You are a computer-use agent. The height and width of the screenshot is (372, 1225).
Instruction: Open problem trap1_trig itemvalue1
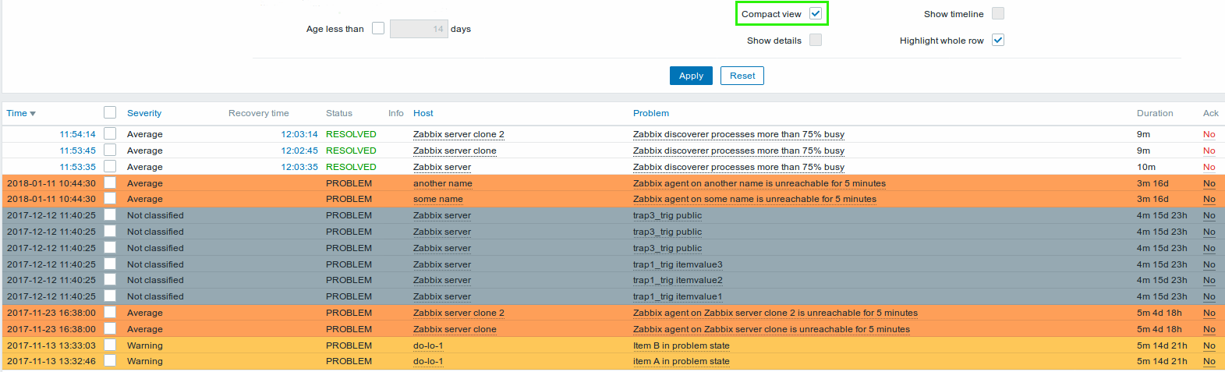(678, 296)
